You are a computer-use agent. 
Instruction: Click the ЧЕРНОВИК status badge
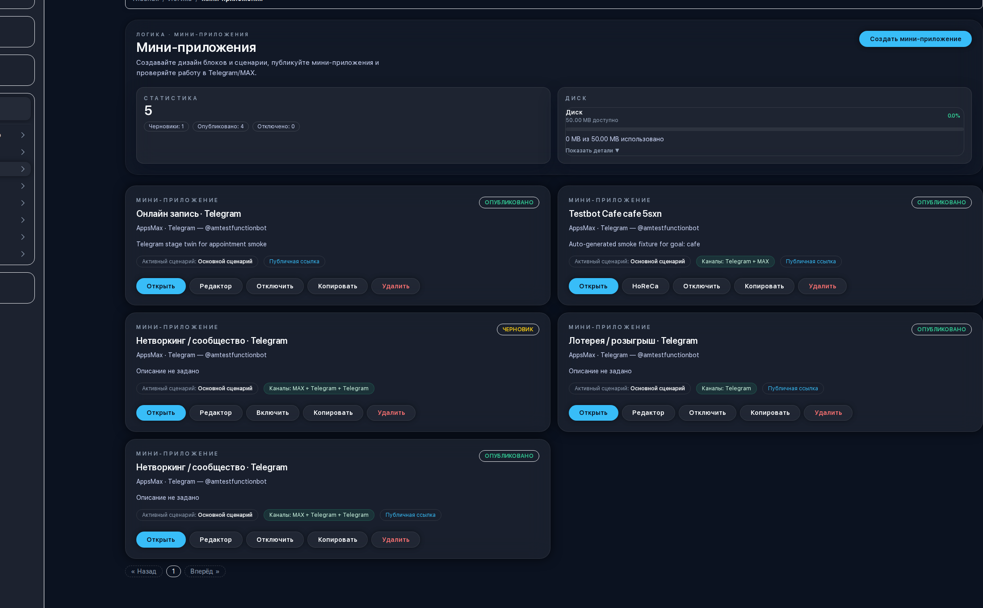(518, 329)
